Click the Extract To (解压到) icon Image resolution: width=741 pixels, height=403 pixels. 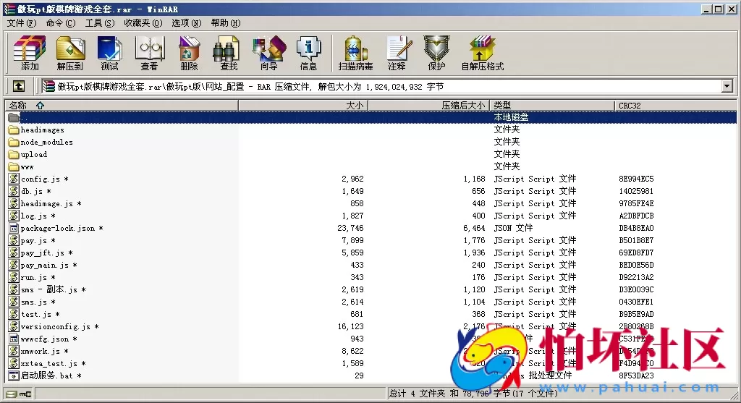pos(70,53)
